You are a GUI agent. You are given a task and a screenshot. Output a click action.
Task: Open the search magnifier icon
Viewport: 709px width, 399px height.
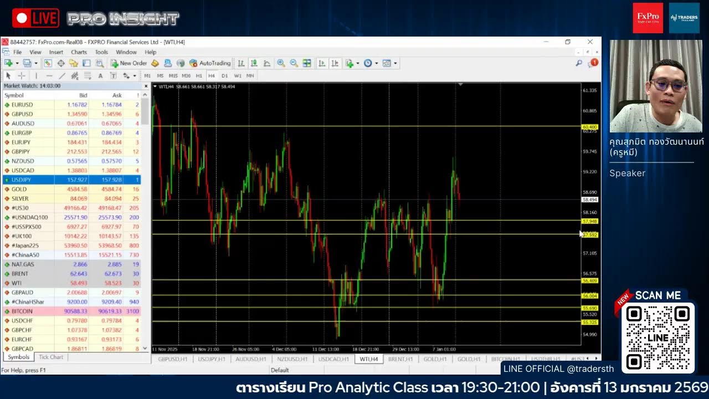579,63
